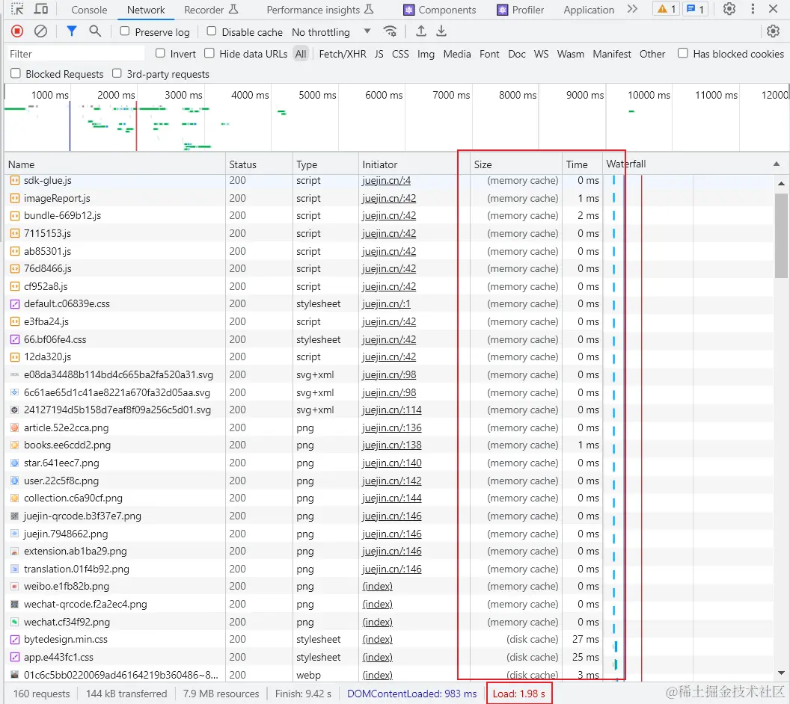Toggle the device toolbar icon
Image resolution: width=790 pixels, height=704 pixels.
click(41, 9)
